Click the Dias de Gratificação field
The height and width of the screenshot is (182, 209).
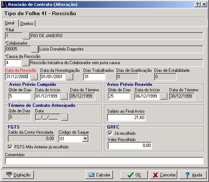point(128,77)
